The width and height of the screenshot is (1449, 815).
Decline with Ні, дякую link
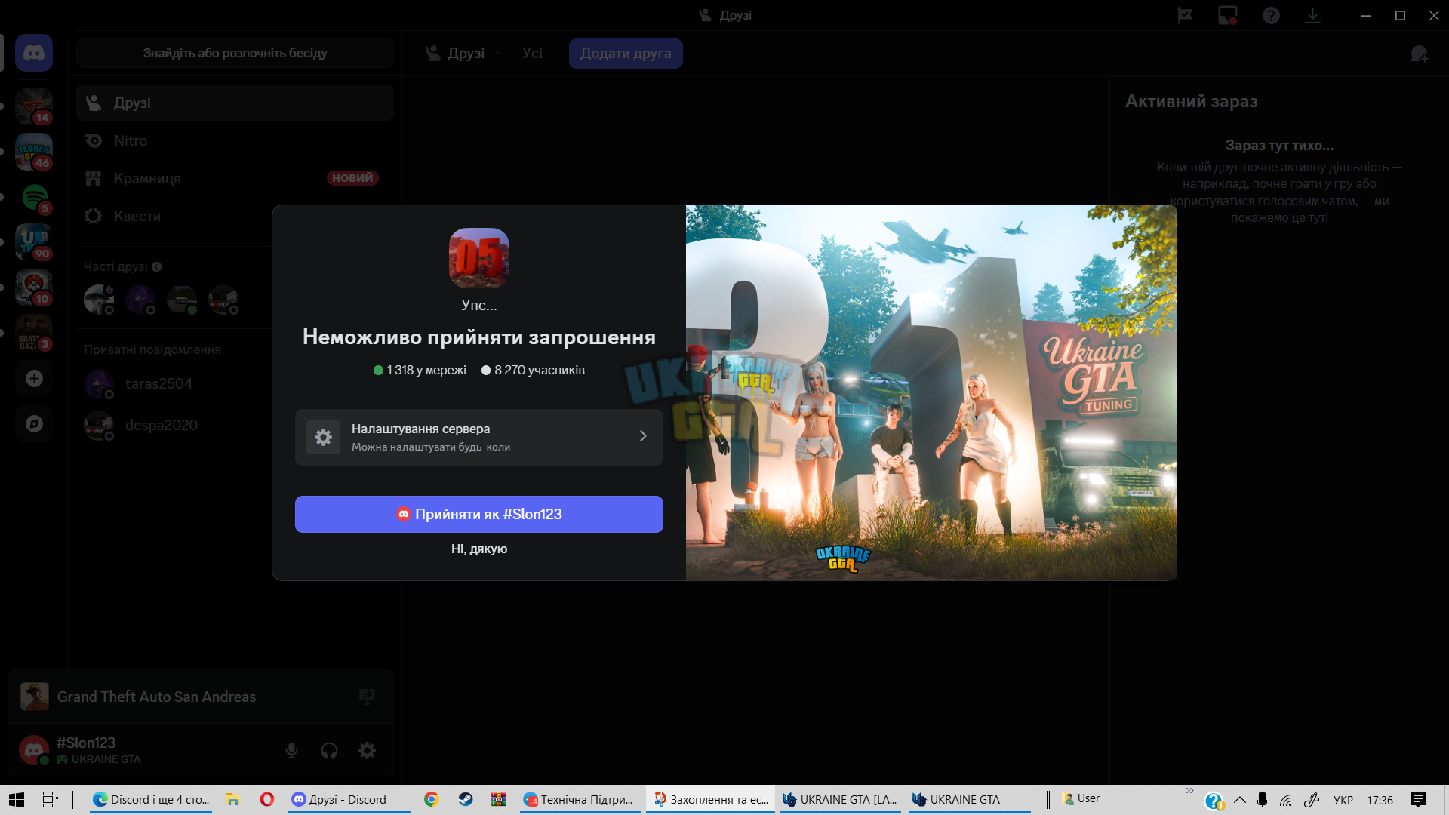pyautogui.click(x=479, y=549)
